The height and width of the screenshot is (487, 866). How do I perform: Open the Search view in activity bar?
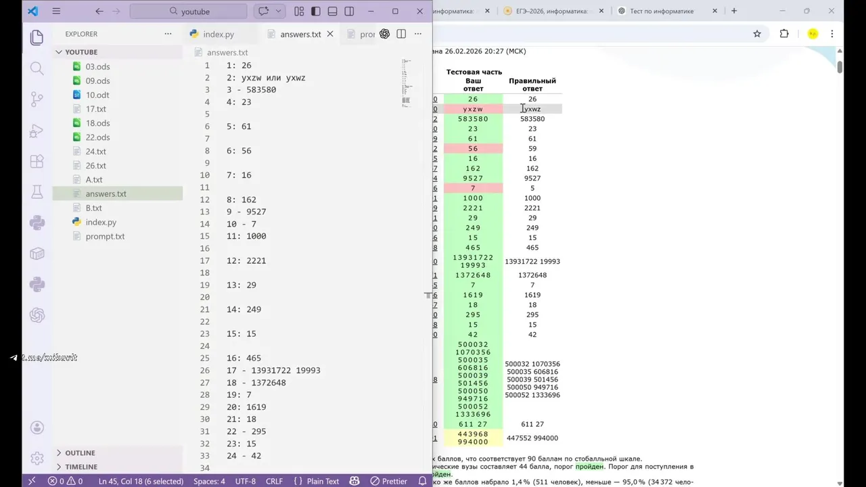tap(37, 68)
